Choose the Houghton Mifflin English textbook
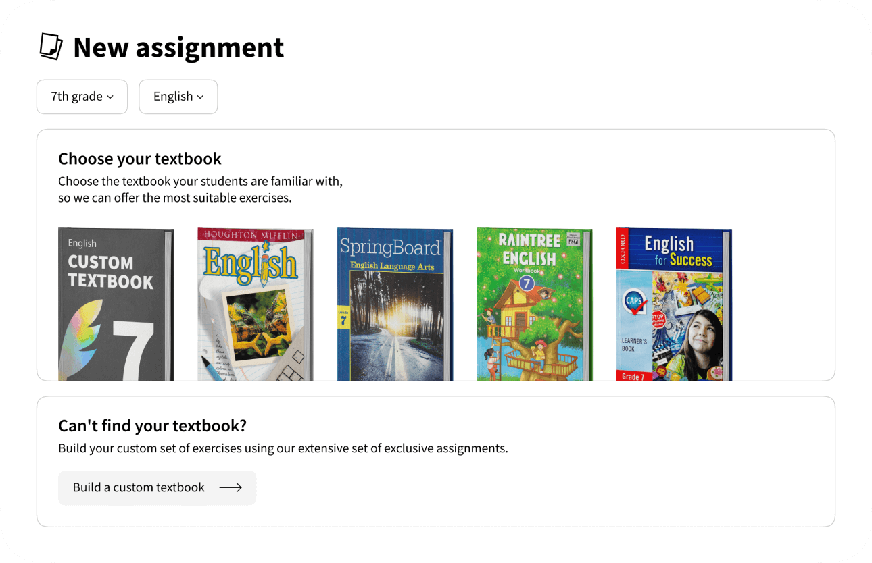Image resolution: width=872 pixels, height=563 pixels. point(255,304)
